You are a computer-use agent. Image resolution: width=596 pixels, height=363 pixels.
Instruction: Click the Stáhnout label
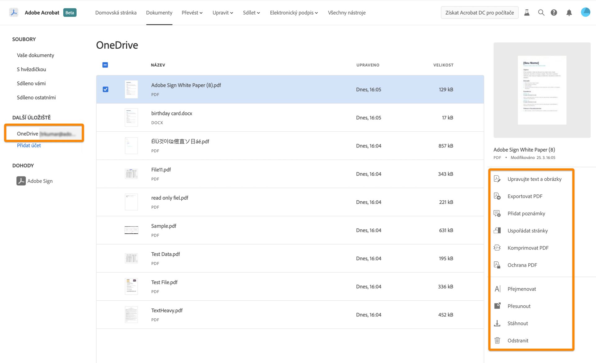point(517,323)
